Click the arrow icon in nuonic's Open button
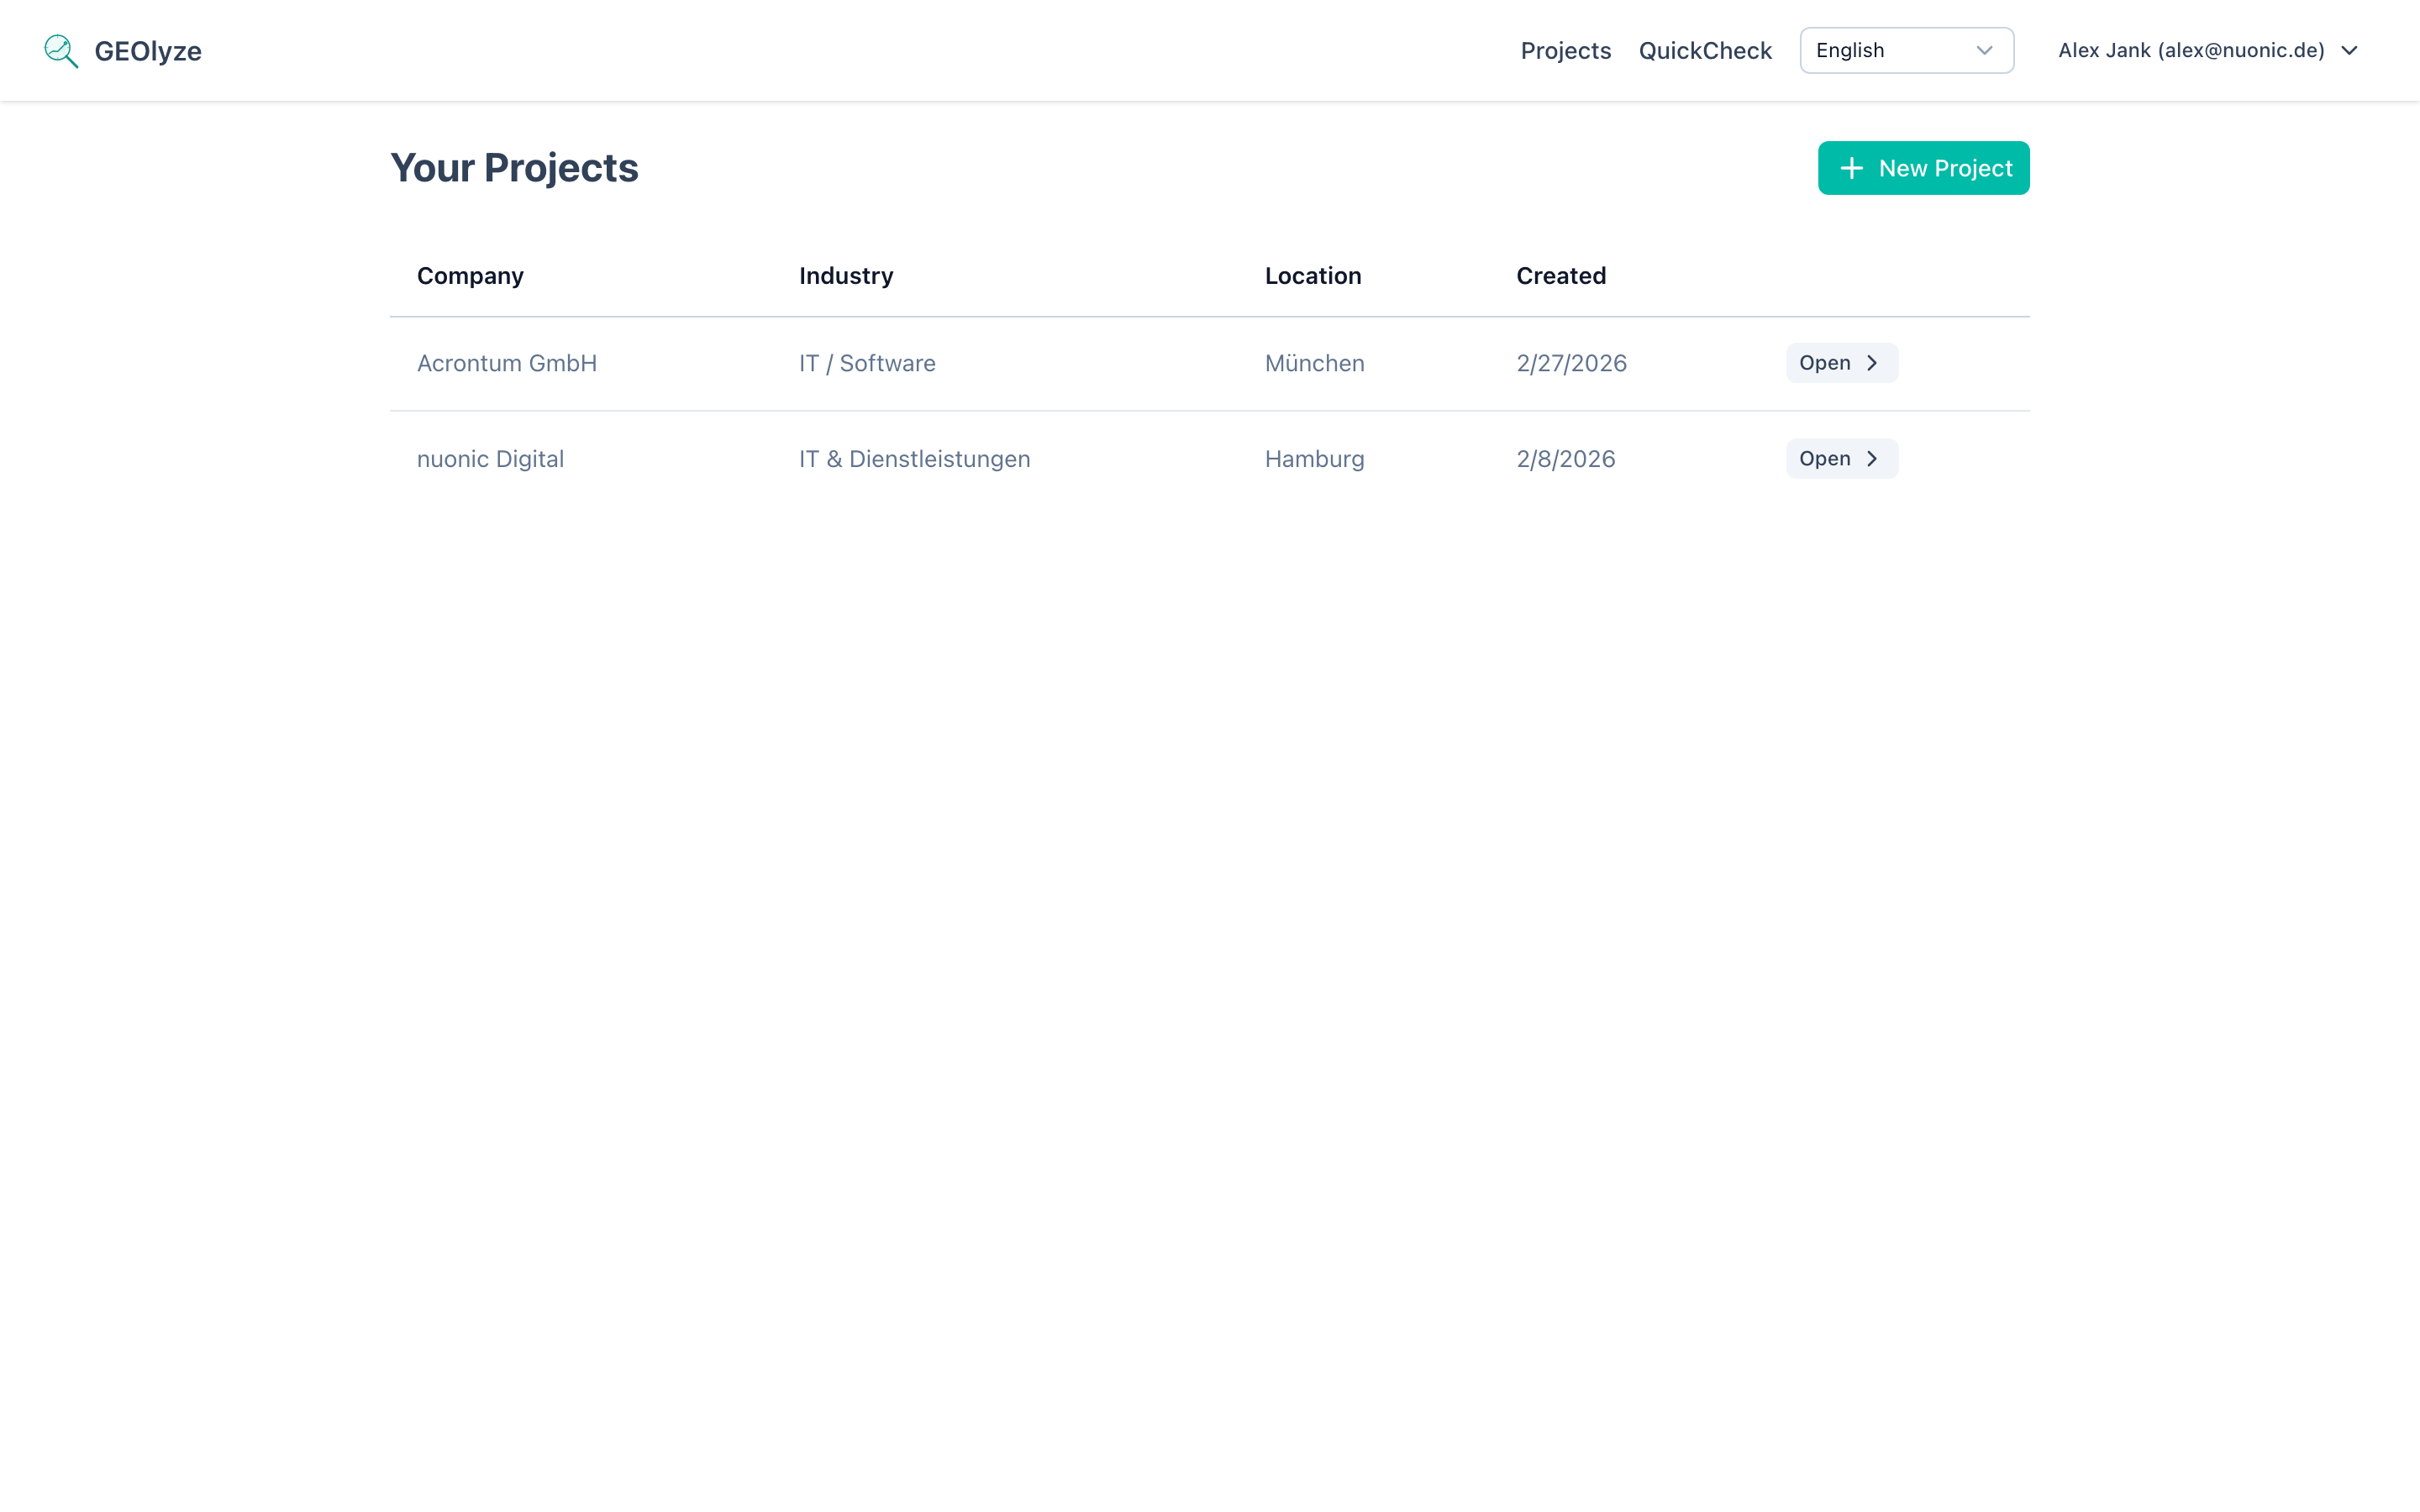The image size is (2420, 1512). (1872, 459)
